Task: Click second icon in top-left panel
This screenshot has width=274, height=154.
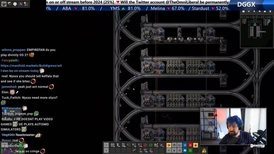Action: [x=9, y=4]
